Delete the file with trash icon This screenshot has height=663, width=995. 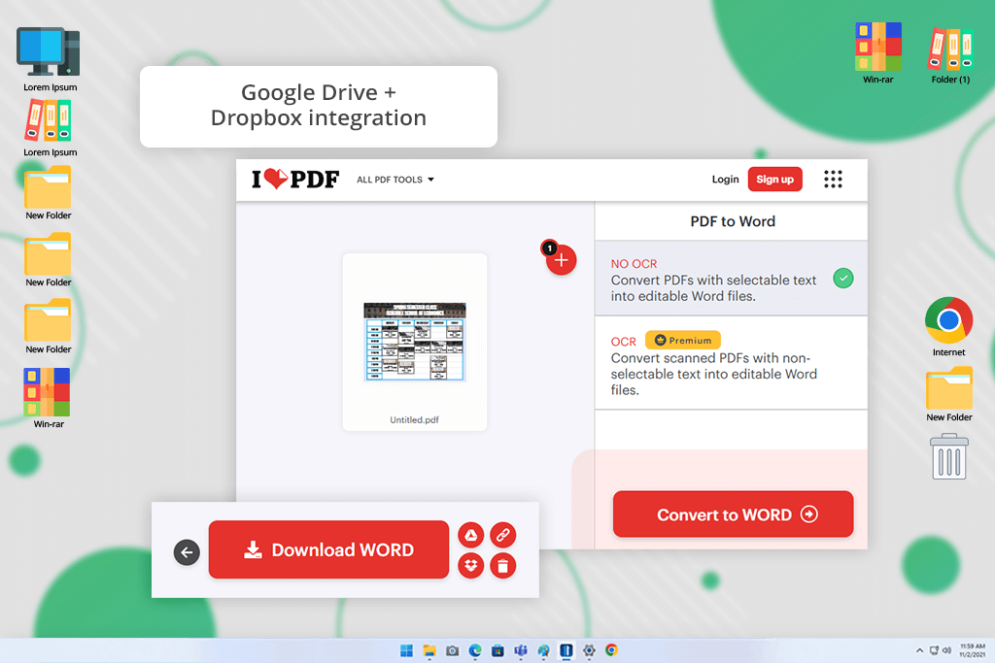click(502, 565)
